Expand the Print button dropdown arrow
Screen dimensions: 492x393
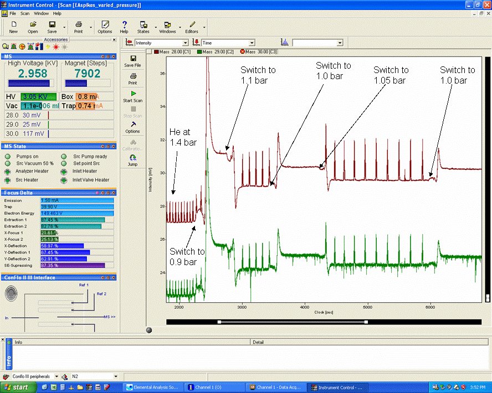(x=91, y=27)
